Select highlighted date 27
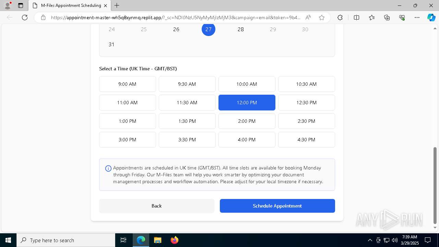 click(x=209, y=29)
